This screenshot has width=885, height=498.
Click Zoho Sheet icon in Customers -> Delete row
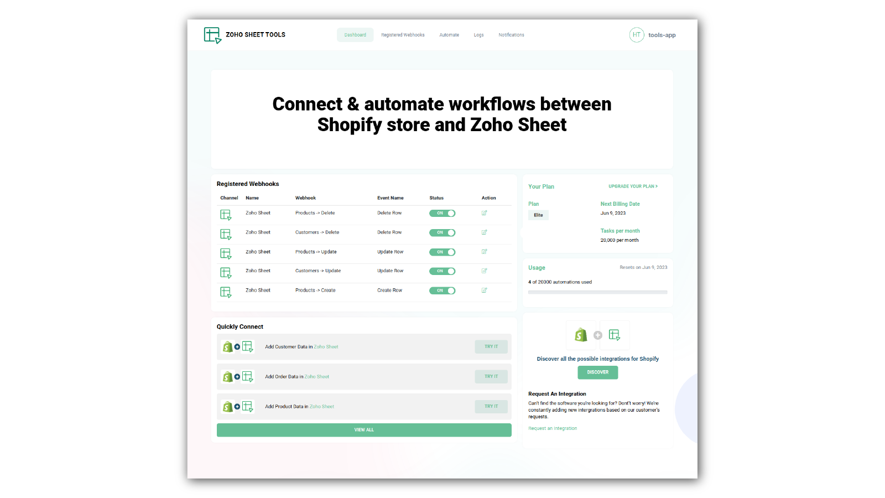226,234
